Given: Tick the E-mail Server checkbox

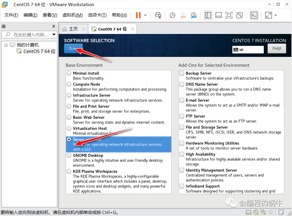Looking at the screenshot, I should point(182,100).
